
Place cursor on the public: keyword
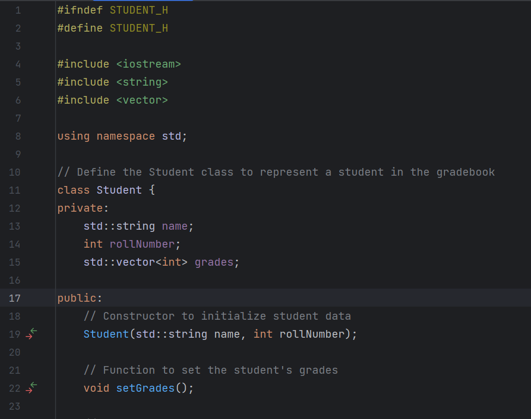[80, 298]
